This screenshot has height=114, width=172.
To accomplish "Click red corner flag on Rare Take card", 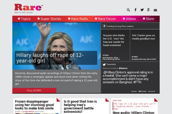I will click(156, 100).
